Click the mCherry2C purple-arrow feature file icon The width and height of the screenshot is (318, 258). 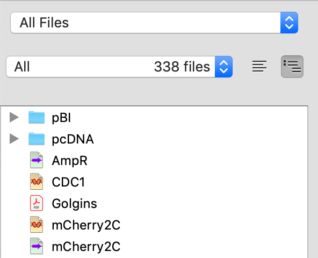click(x=37, y=246)
